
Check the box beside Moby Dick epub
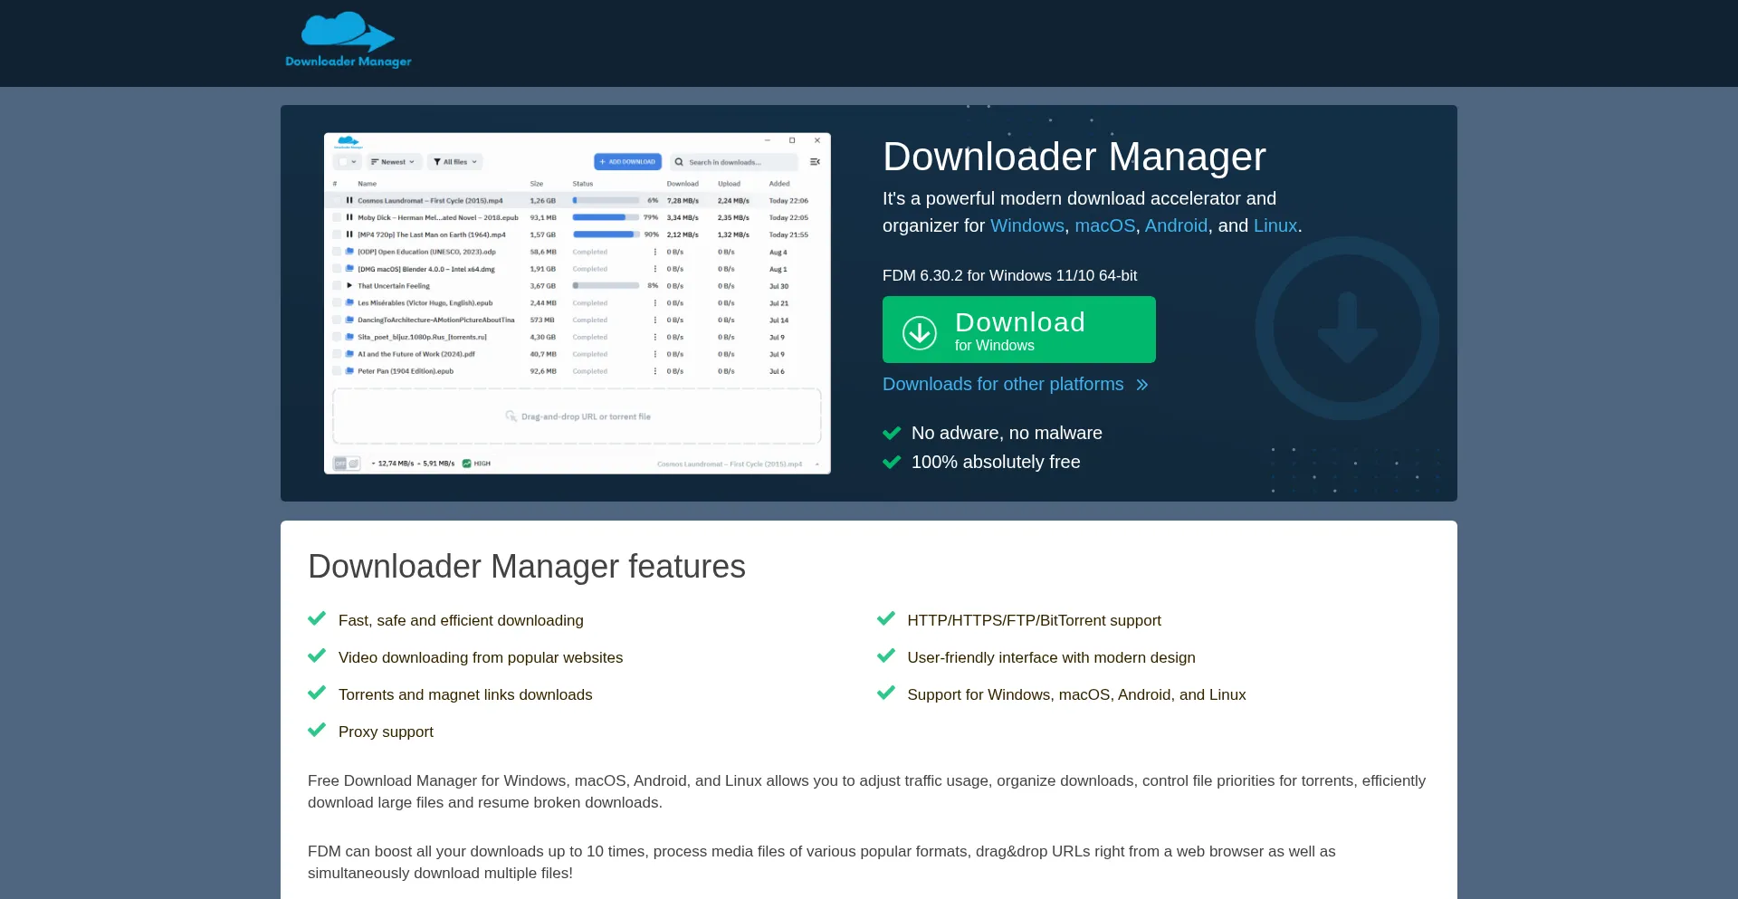(x=337, y=217)
